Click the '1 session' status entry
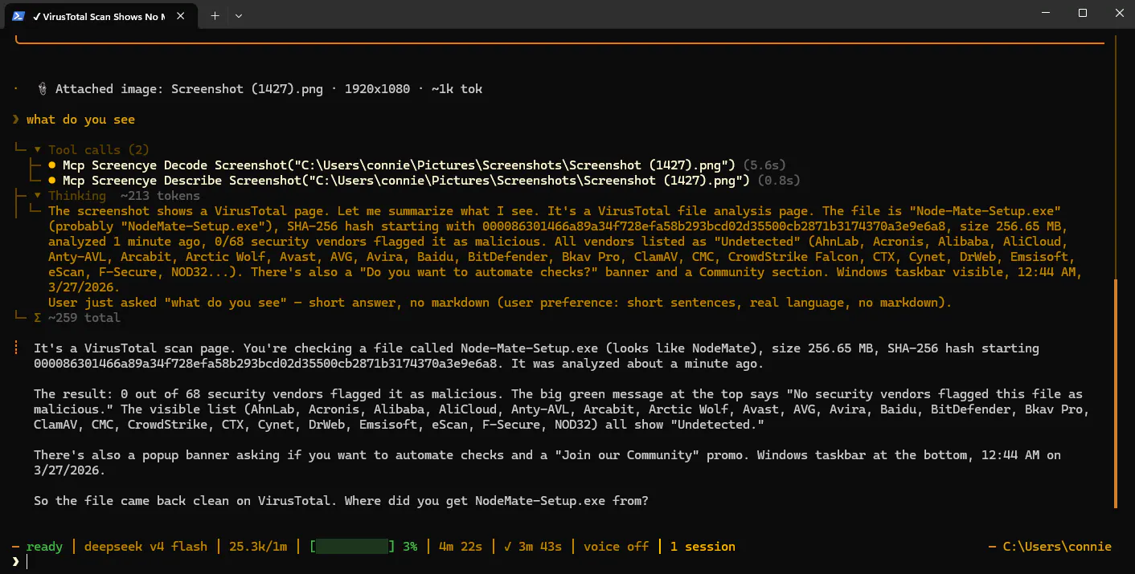Screen dimensions: 1135x574 (x=703, y=547)
